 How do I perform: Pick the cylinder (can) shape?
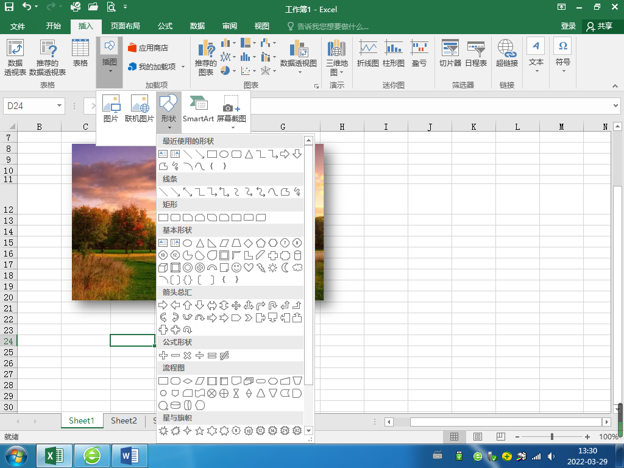pyautogui.click(x=297, y=255)
